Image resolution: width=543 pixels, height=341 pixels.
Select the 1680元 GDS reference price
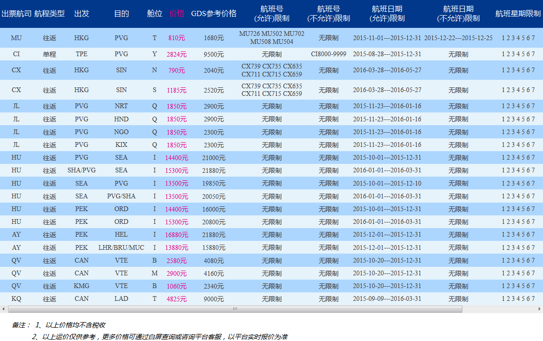(x=214, y=38)
